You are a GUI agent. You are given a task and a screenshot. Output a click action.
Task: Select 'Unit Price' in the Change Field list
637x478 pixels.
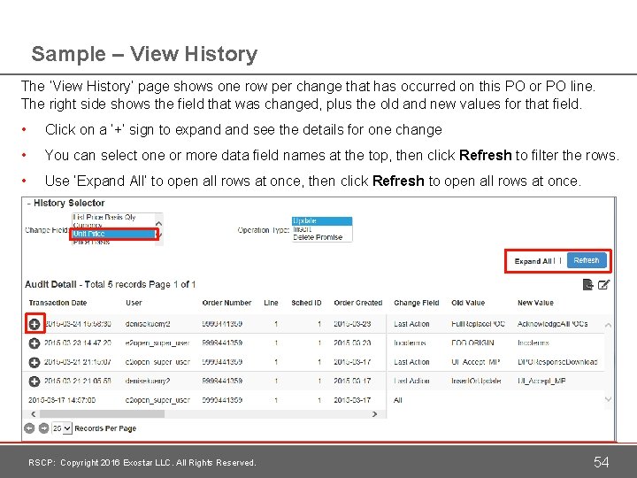[x=114, y=234]
